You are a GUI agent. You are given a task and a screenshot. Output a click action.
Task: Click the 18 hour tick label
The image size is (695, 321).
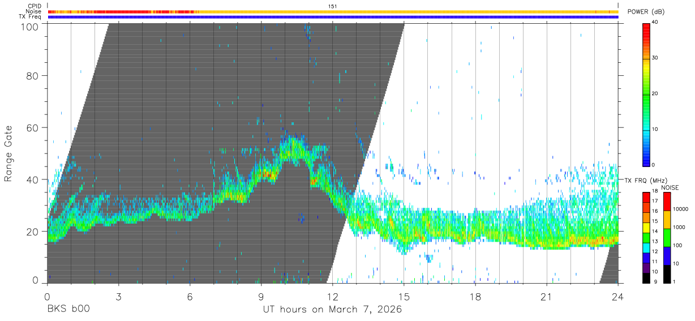point(475,296)
